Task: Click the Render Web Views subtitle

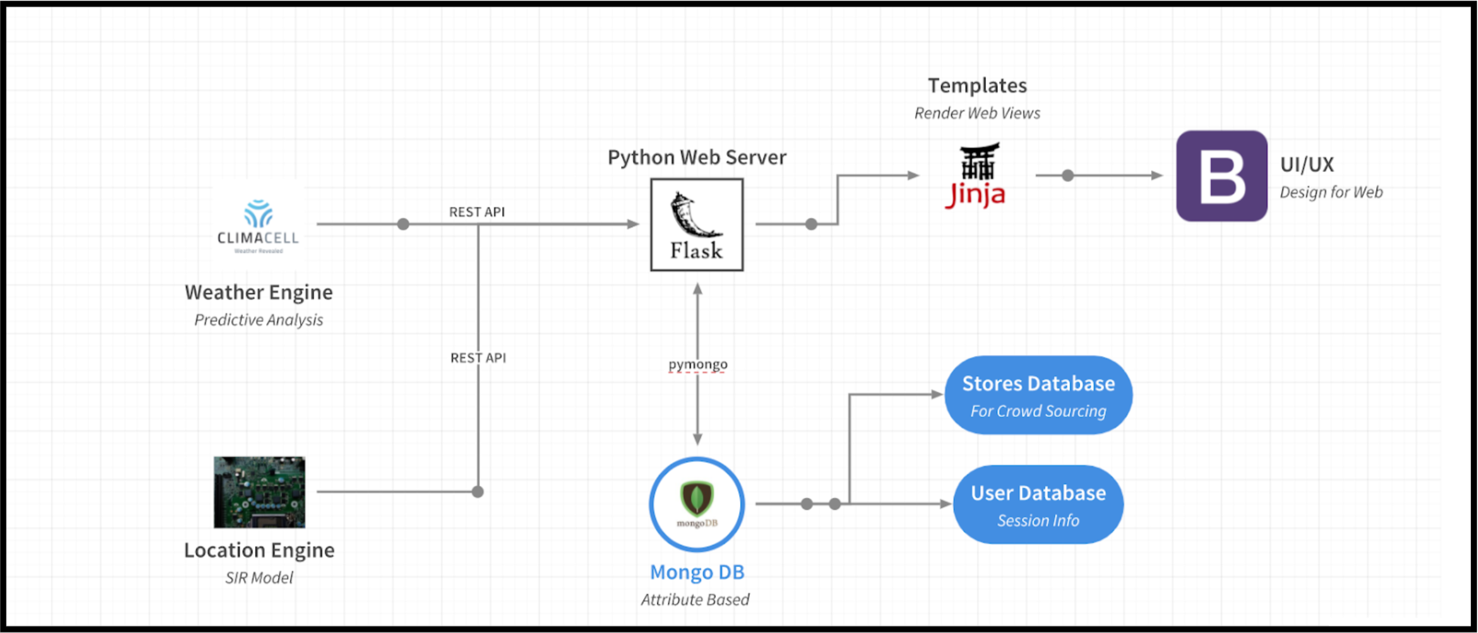Action: (x=977, y=113)
